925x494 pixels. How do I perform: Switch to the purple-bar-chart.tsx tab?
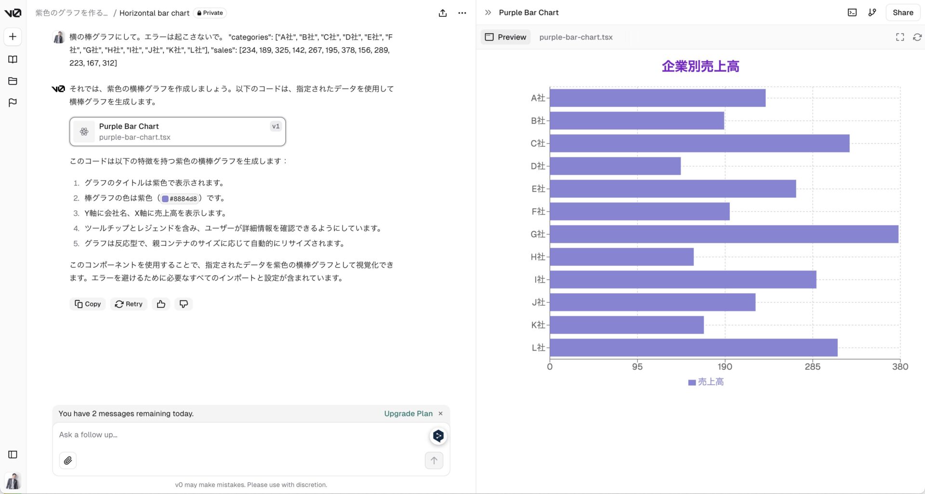pos(576,37)
